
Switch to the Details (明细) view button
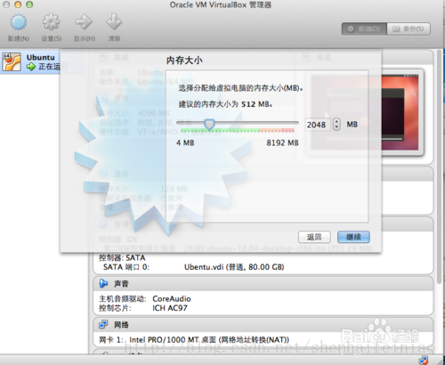pyautogui.click(x=364, y=29)
